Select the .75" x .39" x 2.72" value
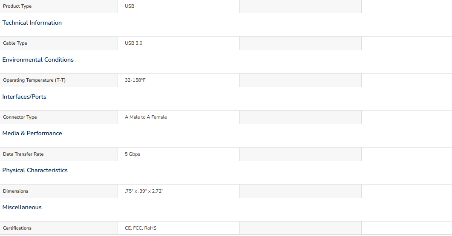 coord(144,191)
